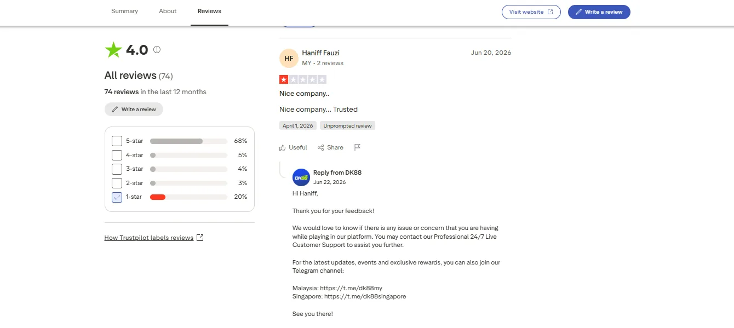The height and width of the screenshot is (328, 734).
Task: Click the red 1-star rating bar
Action: click(x=188, y=197)
